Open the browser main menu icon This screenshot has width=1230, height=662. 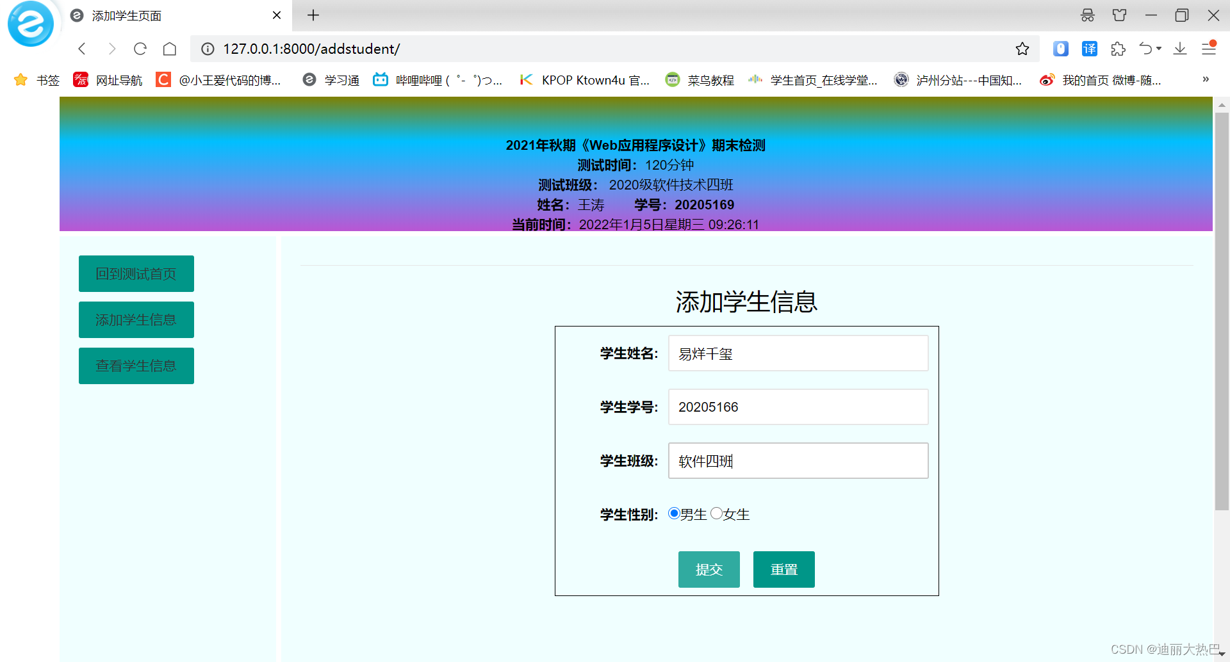(1209, 49)
